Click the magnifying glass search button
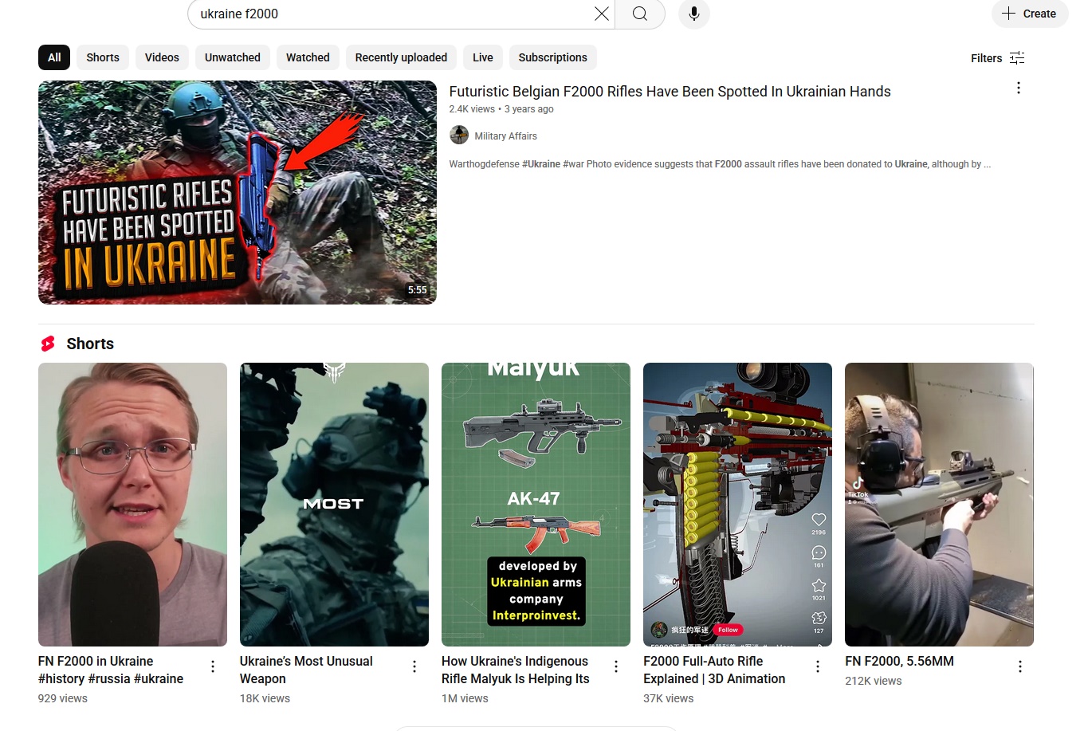This screenshot has width=1084, height=731. (640, 14)
